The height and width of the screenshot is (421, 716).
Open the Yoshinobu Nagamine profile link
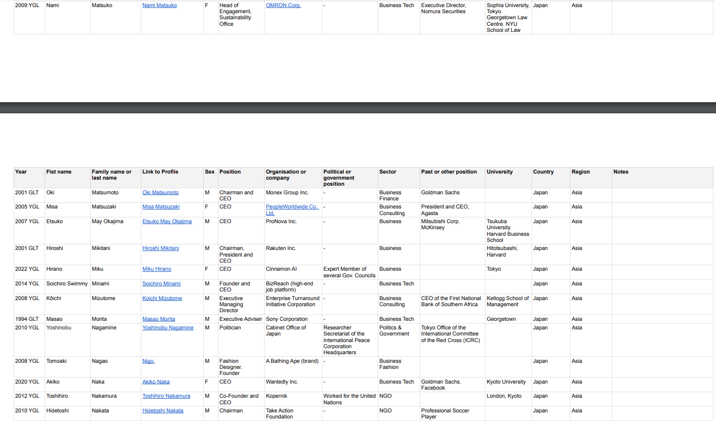point(168,328)
